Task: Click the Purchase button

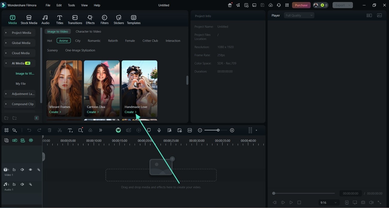Action: [x=301, y=5]
